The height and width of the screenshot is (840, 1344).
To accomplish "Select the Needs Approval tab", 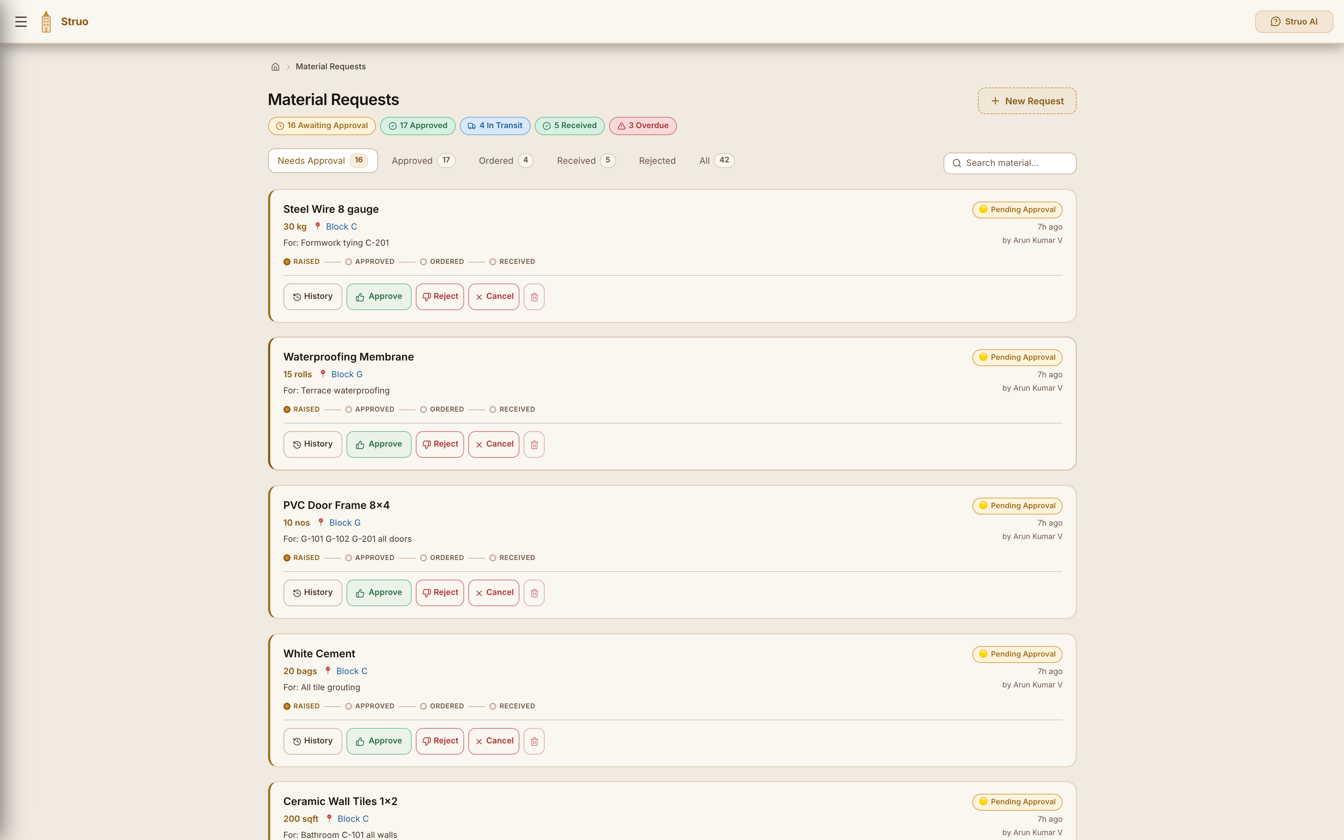I will coord(323,161).
